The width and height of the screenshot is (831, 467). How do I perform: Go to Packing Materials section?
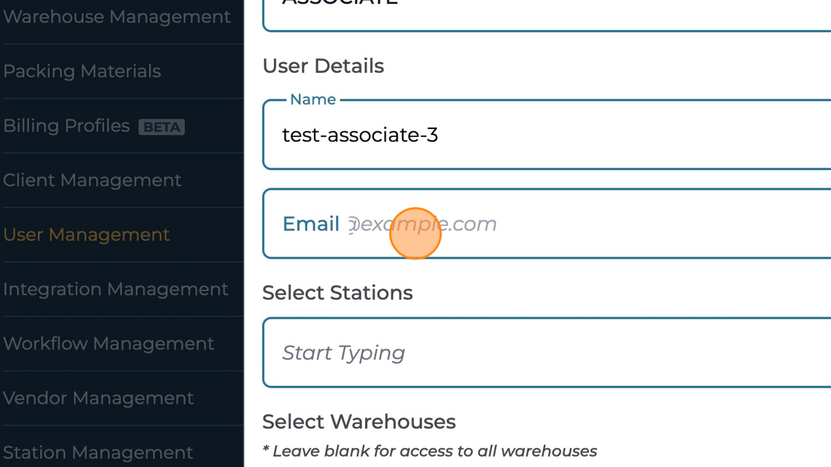82,71
